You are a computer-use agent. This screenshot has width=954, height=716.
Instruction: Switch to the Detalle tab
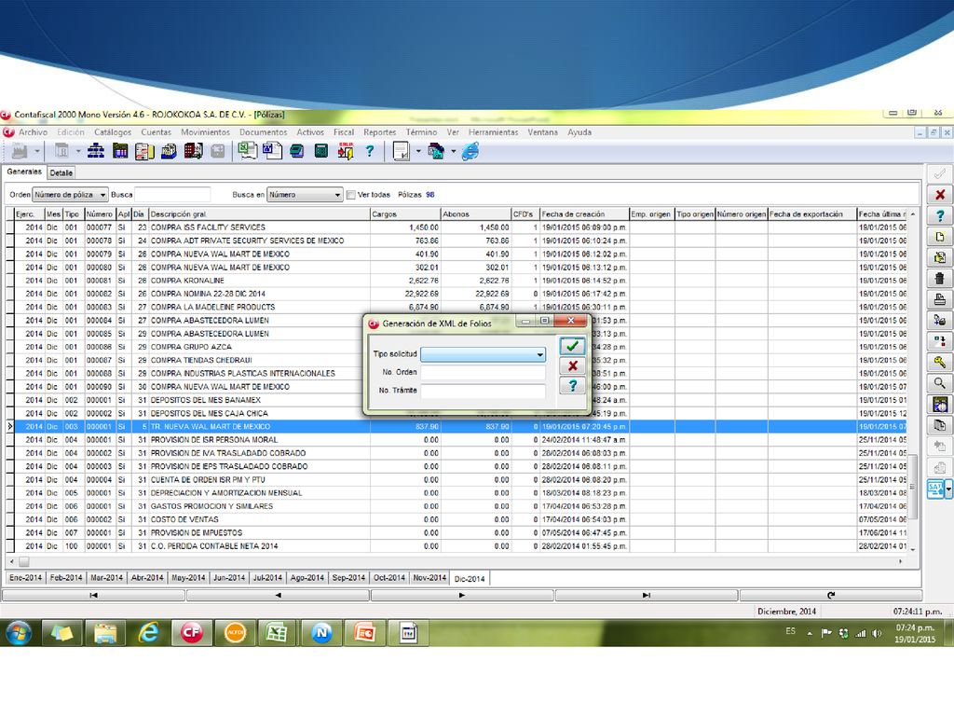(x=61, y=172)
